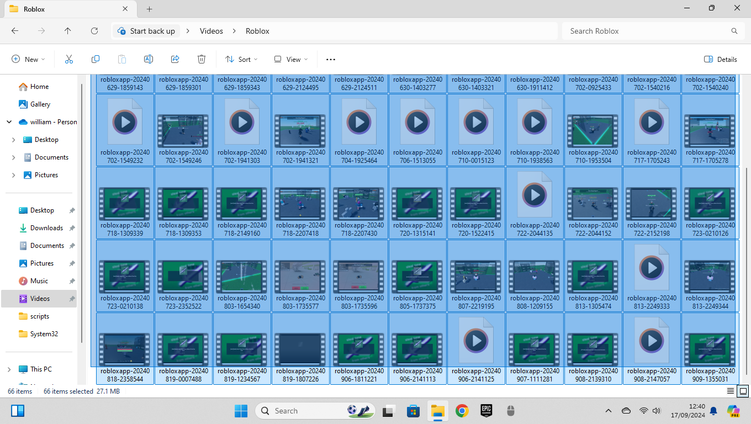Open Windows Start menu

click(x=241, y=411)
